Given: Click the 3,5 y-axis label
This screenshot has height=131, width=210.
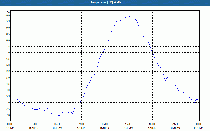Looking at the screenshot, I should tap(8, 96).
